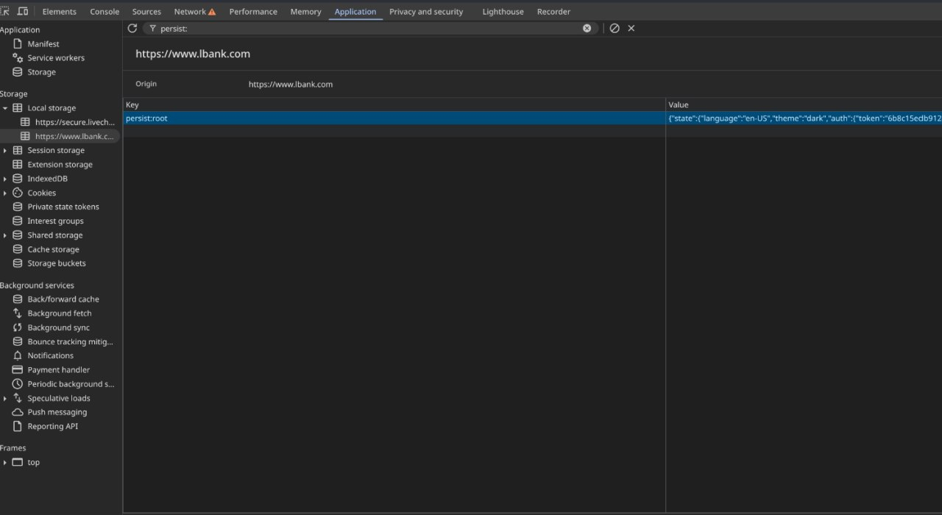942x515 pixels.
Task: Expand the Cookies arrow
Action: pos(5,193)
